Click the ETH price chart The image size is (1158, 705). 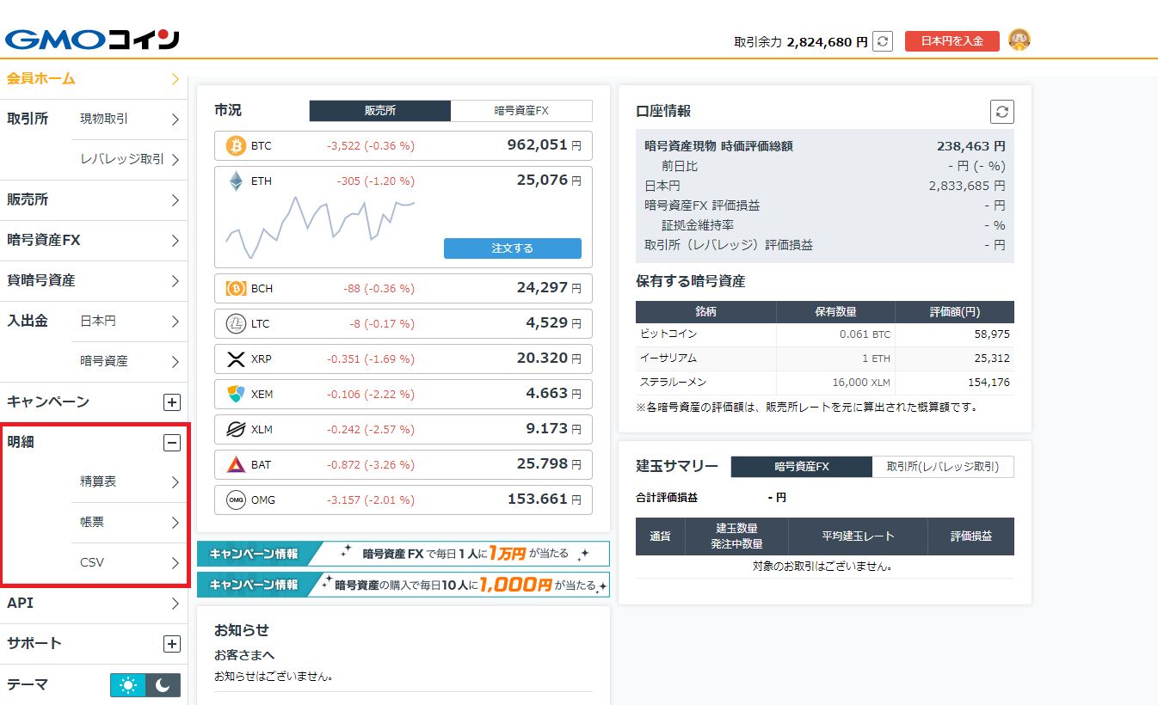320,226
